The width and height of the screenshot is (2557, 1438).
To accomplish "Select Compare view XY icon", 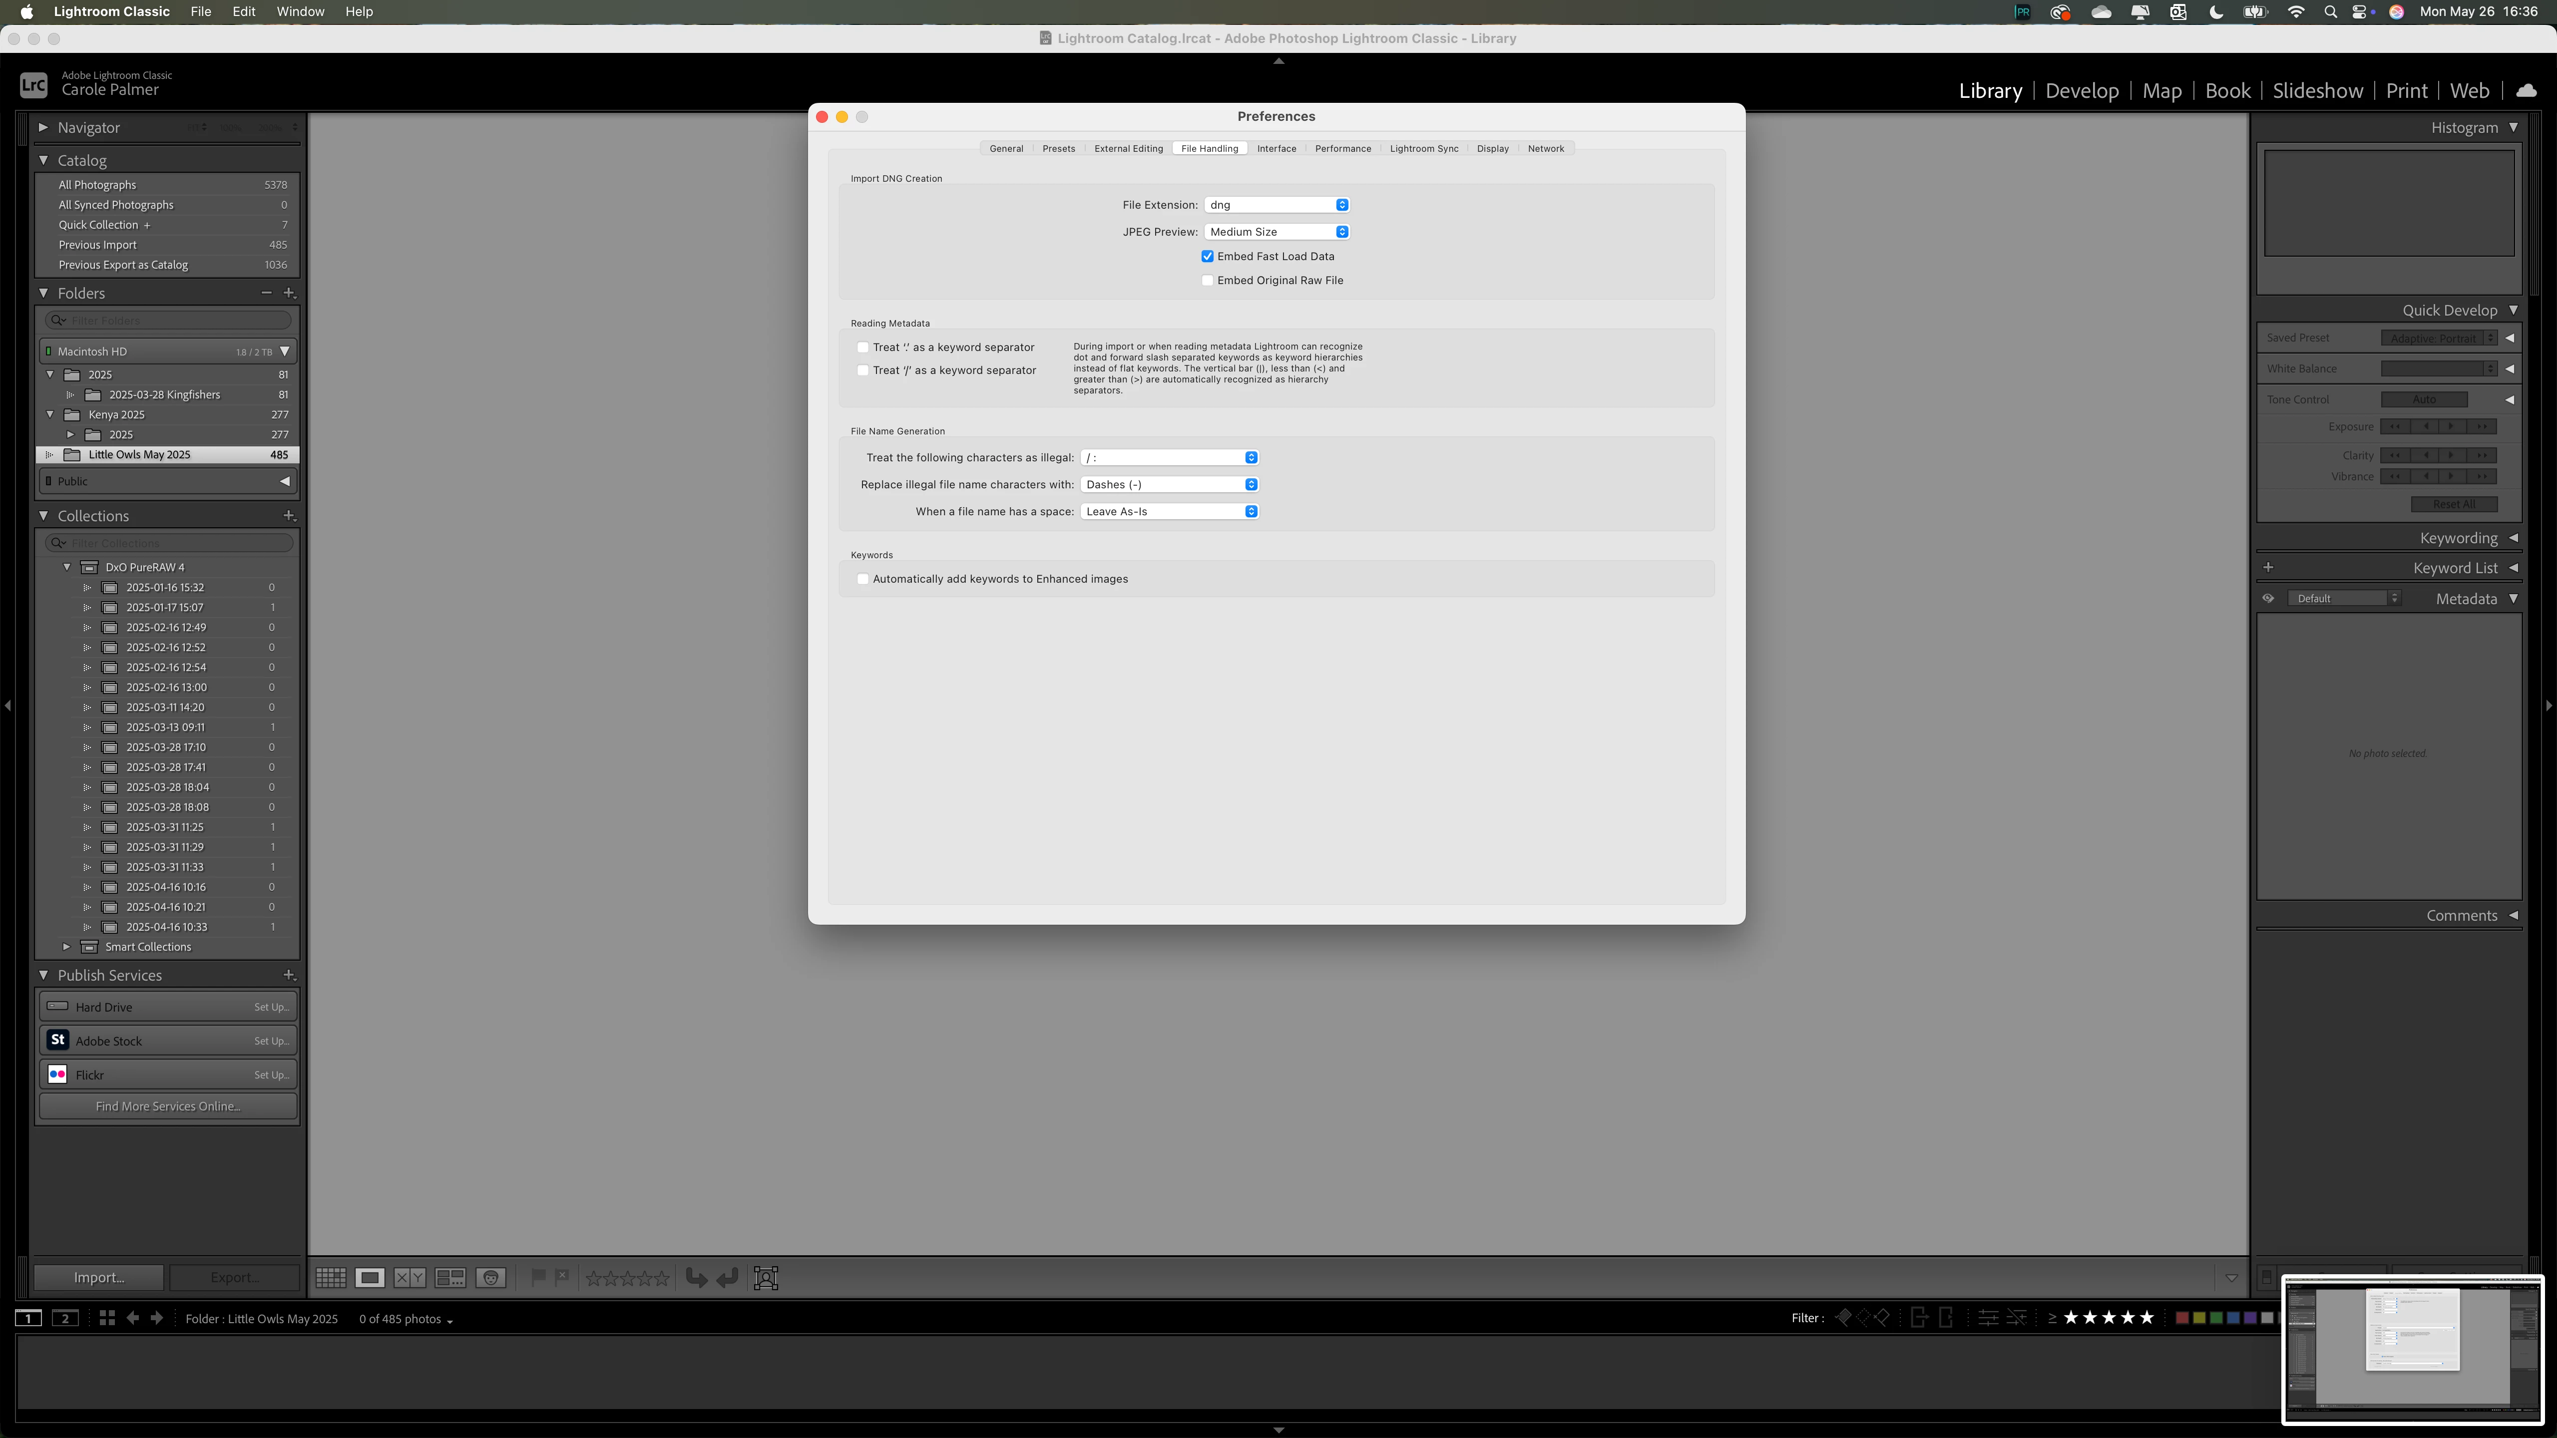I will [x=409, y=1277].
